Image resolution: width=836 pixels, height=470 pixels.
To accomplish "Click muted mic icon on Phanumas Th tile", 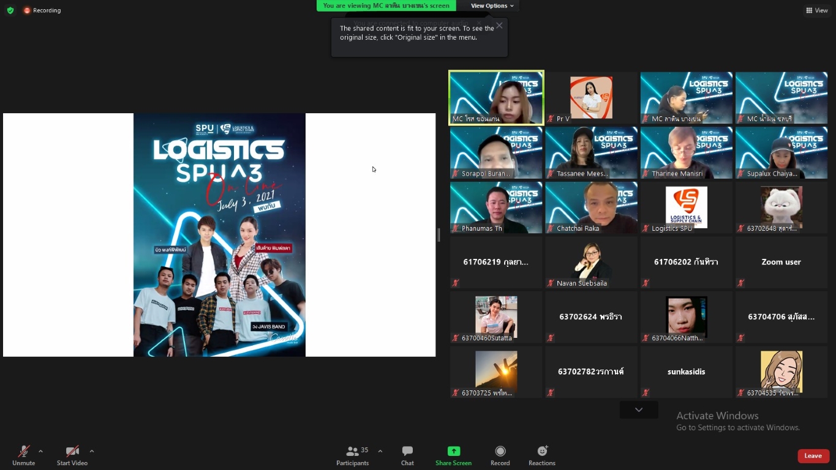I will (456, 228).
